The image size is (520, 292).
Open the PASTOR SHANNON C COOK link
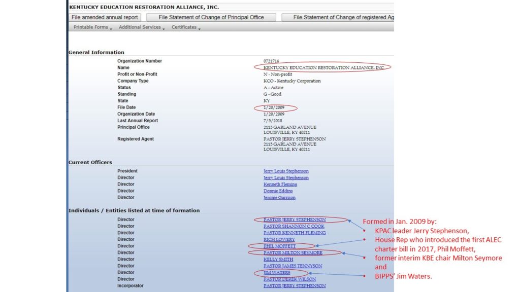coord(294,226)
